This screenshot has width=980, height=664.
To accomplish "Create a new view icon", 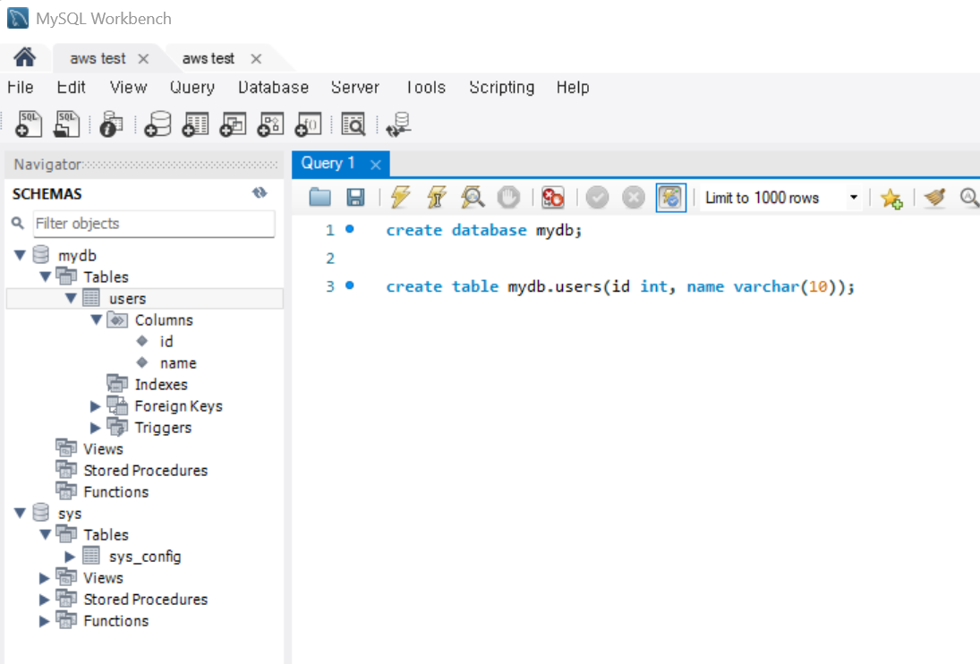I will [233, 124].
